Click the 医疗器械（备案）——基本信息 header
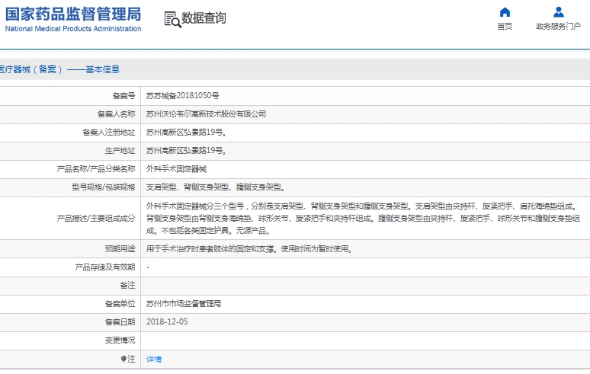Screen dimensions: 590x374 click(x=59, y=69)
